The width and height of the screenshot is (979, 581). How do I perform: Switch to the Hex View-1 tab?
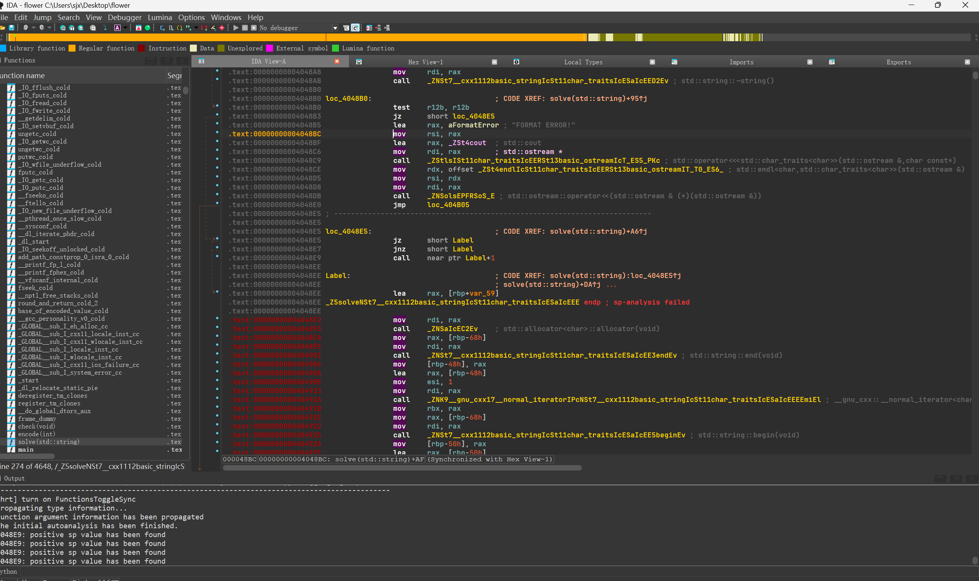tap(425, 62)
